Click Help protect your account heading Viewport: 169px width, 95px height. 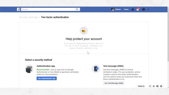tap(84, 39)
